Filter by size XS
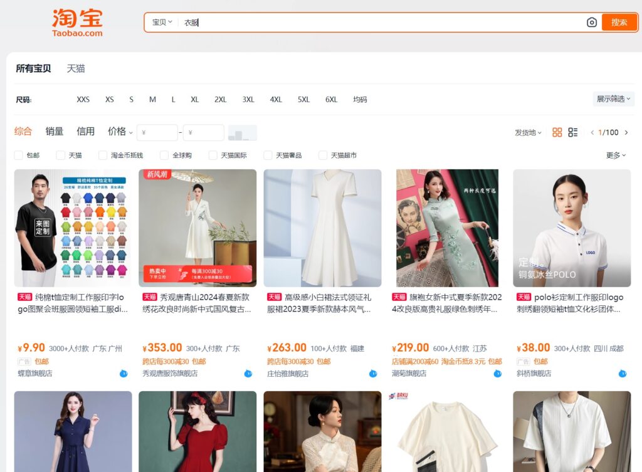The image size is (642, 472). click(109, 100)
